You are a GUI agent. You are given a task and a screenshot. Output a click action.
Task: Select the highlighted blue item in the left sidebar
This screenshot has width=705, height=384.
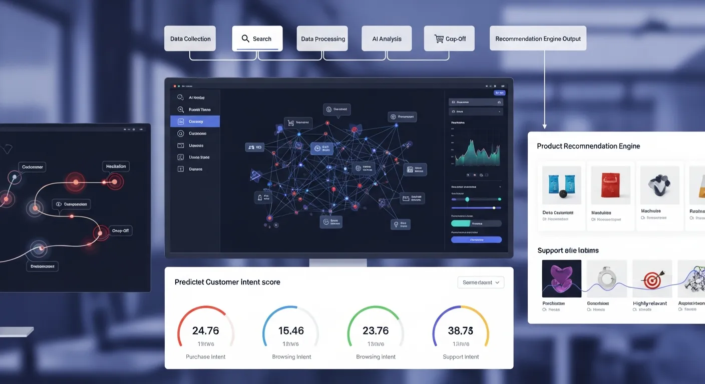[195, 121]
